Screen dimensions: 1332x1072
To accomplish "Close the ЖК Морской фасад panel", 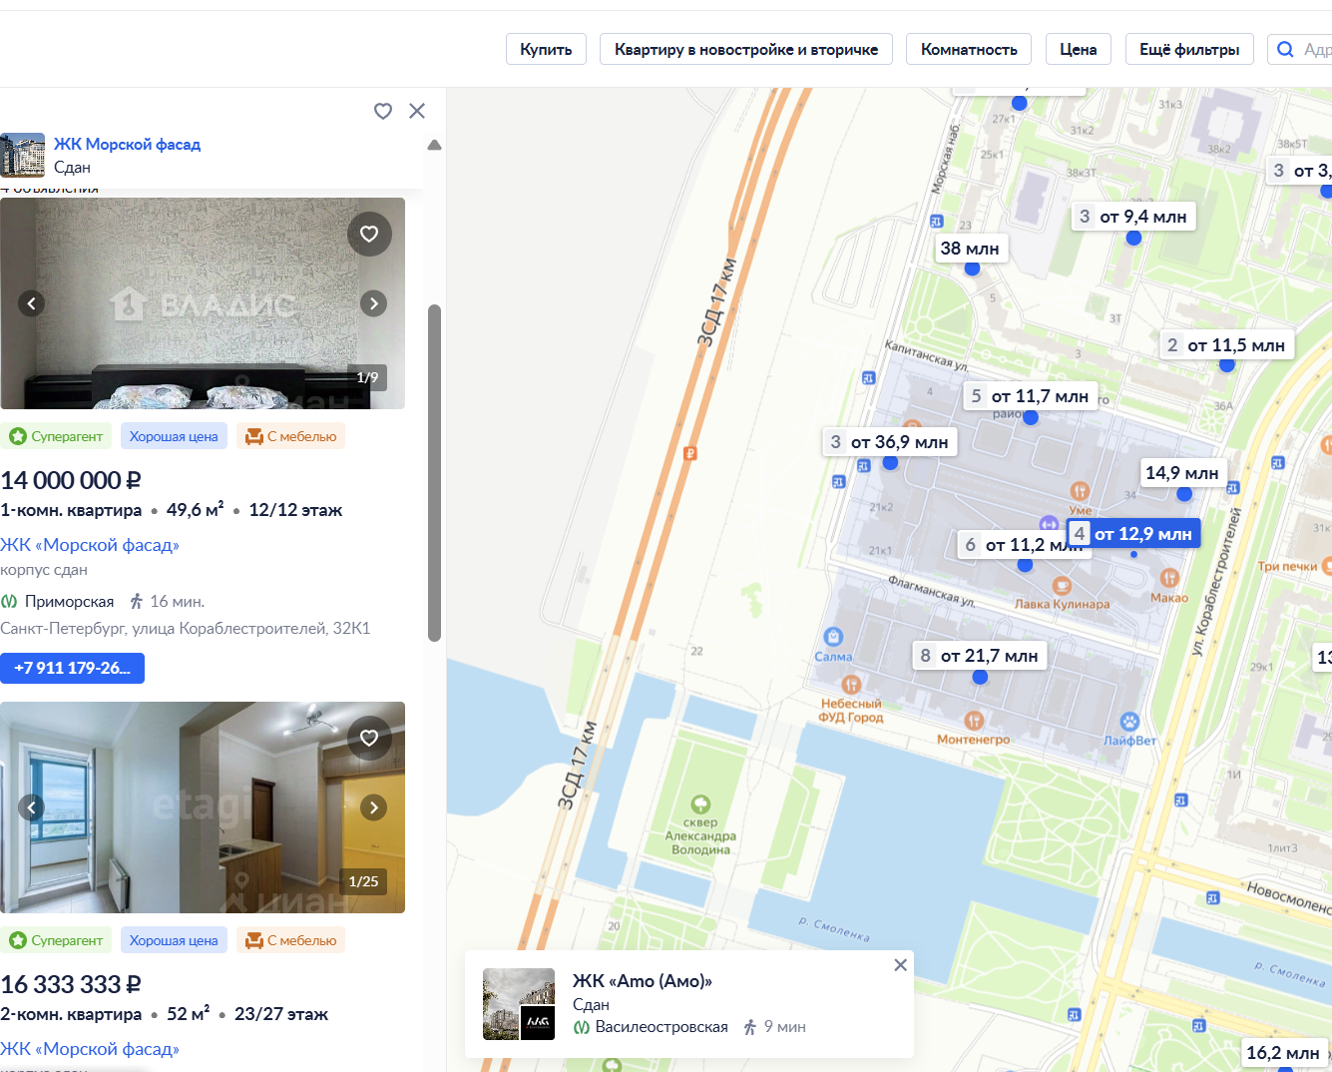I will click(417, 111).
